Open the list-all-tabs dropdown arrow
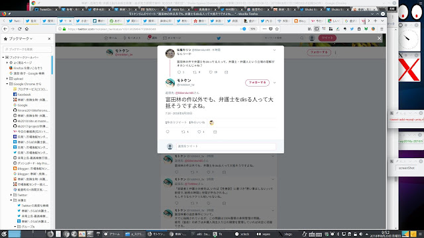 pos(382,20)
